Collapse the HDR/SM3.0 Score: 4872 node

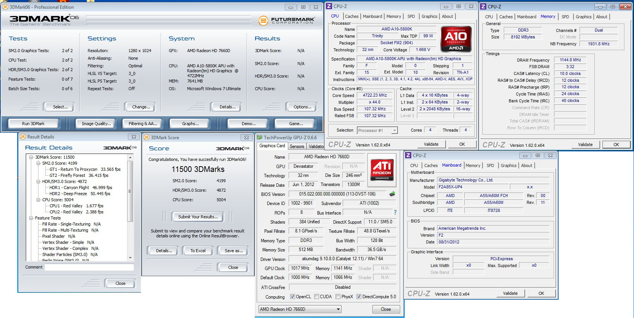pyautogui.click(x=38, y=181)
